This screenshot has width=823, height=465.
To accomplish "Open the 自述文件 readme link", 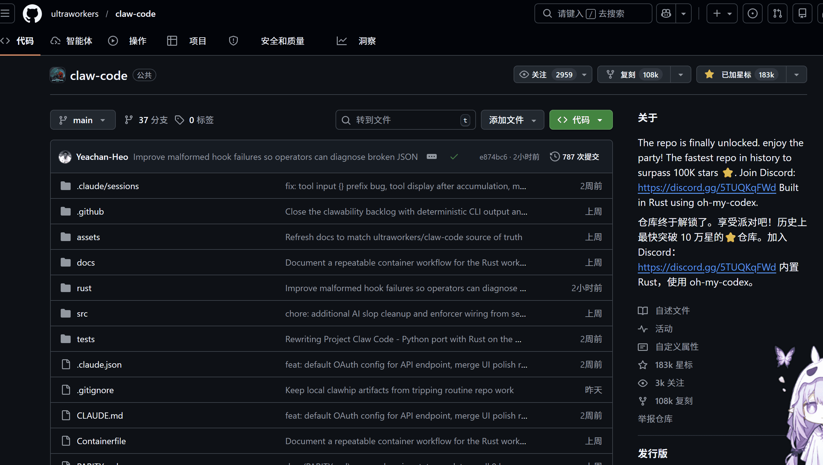I will click(664, 311).
